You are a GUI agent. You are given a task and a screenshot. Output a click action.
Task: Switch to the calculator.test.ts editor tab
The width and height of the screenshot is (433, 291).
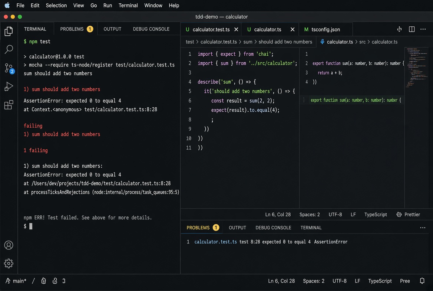tap(211, 29)
